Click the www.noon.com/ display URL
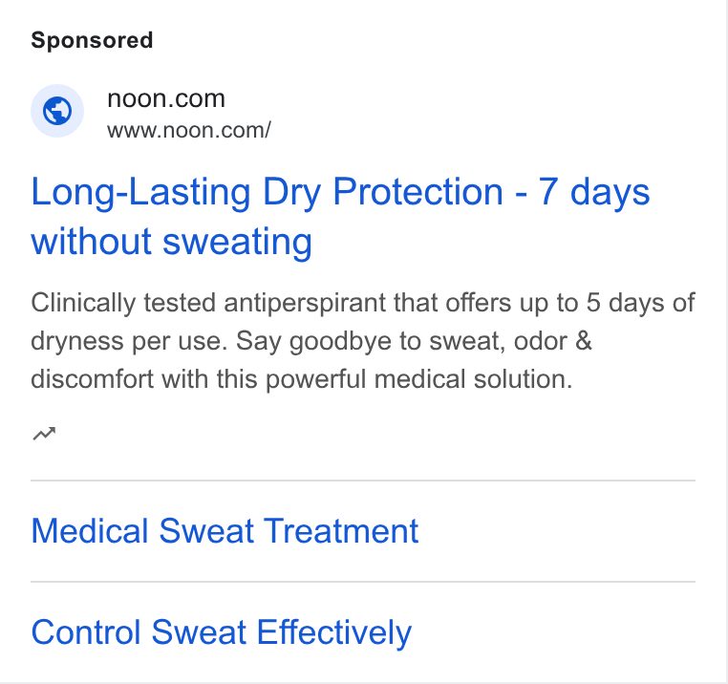 point(188,131)
